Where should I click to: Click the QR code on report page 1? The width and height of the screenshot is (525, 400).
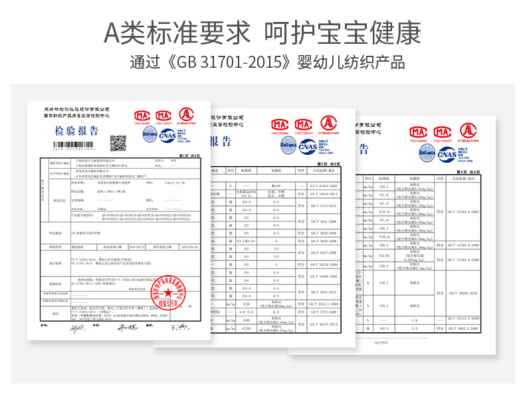(118, 143)
